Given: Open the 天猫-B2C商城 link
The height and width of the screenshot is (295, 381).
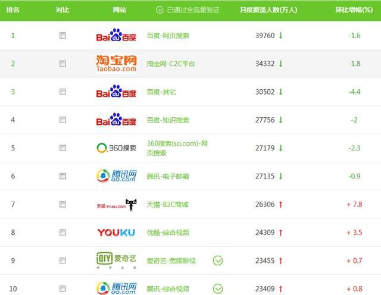Looking at the screenshot, I should click(167, 205).
